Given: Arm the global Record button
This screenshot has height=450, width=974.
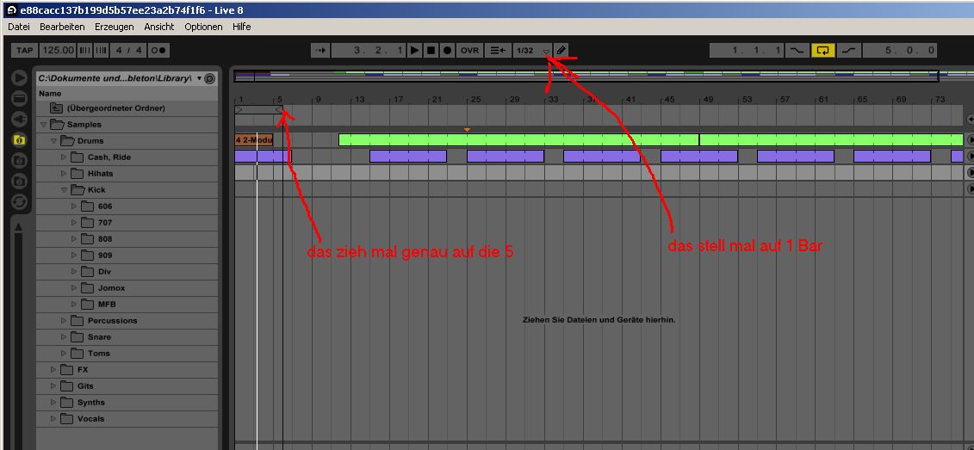Looking at the screenshot, I should click(447, 50).
